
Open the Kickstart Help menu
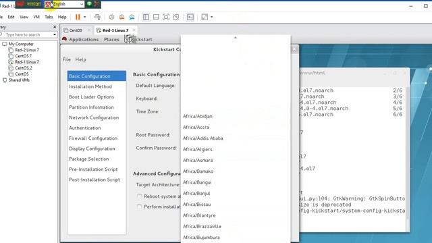[81, 59]
